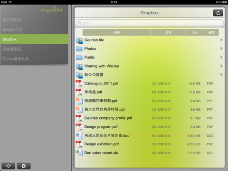Click 16.5 MB size value
This screenshot has width=228, height=171.
(195, 84)
